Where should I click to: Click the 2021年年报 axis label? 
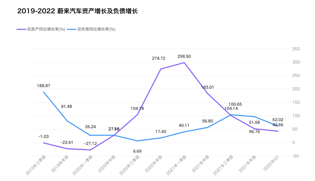[248, 164]
